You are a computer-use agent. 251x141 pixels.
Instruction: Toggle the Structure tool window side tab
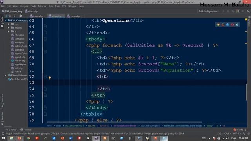pyautogui.click(x=2, y=101)
